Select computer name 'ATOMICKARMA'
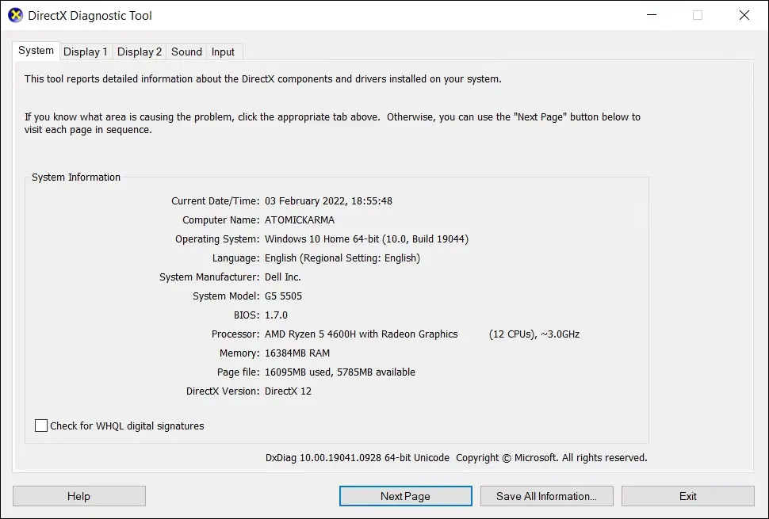This screenshot has width=769, height=519. coord(300,220)
